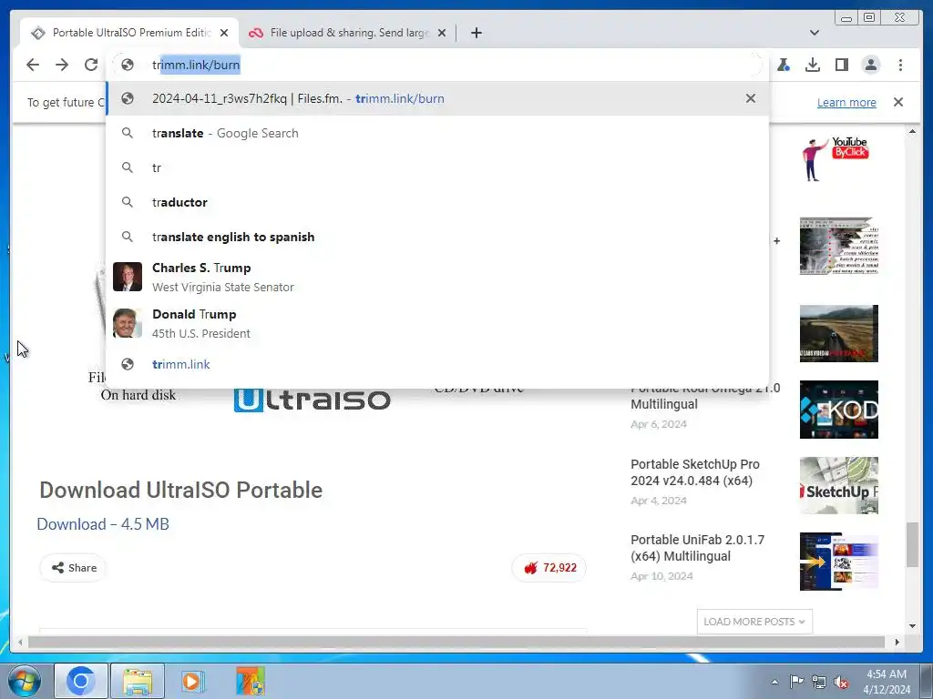
Task: Remove the Files.fm trimm.link/burn suggestion
Action: tap(751, 98)
